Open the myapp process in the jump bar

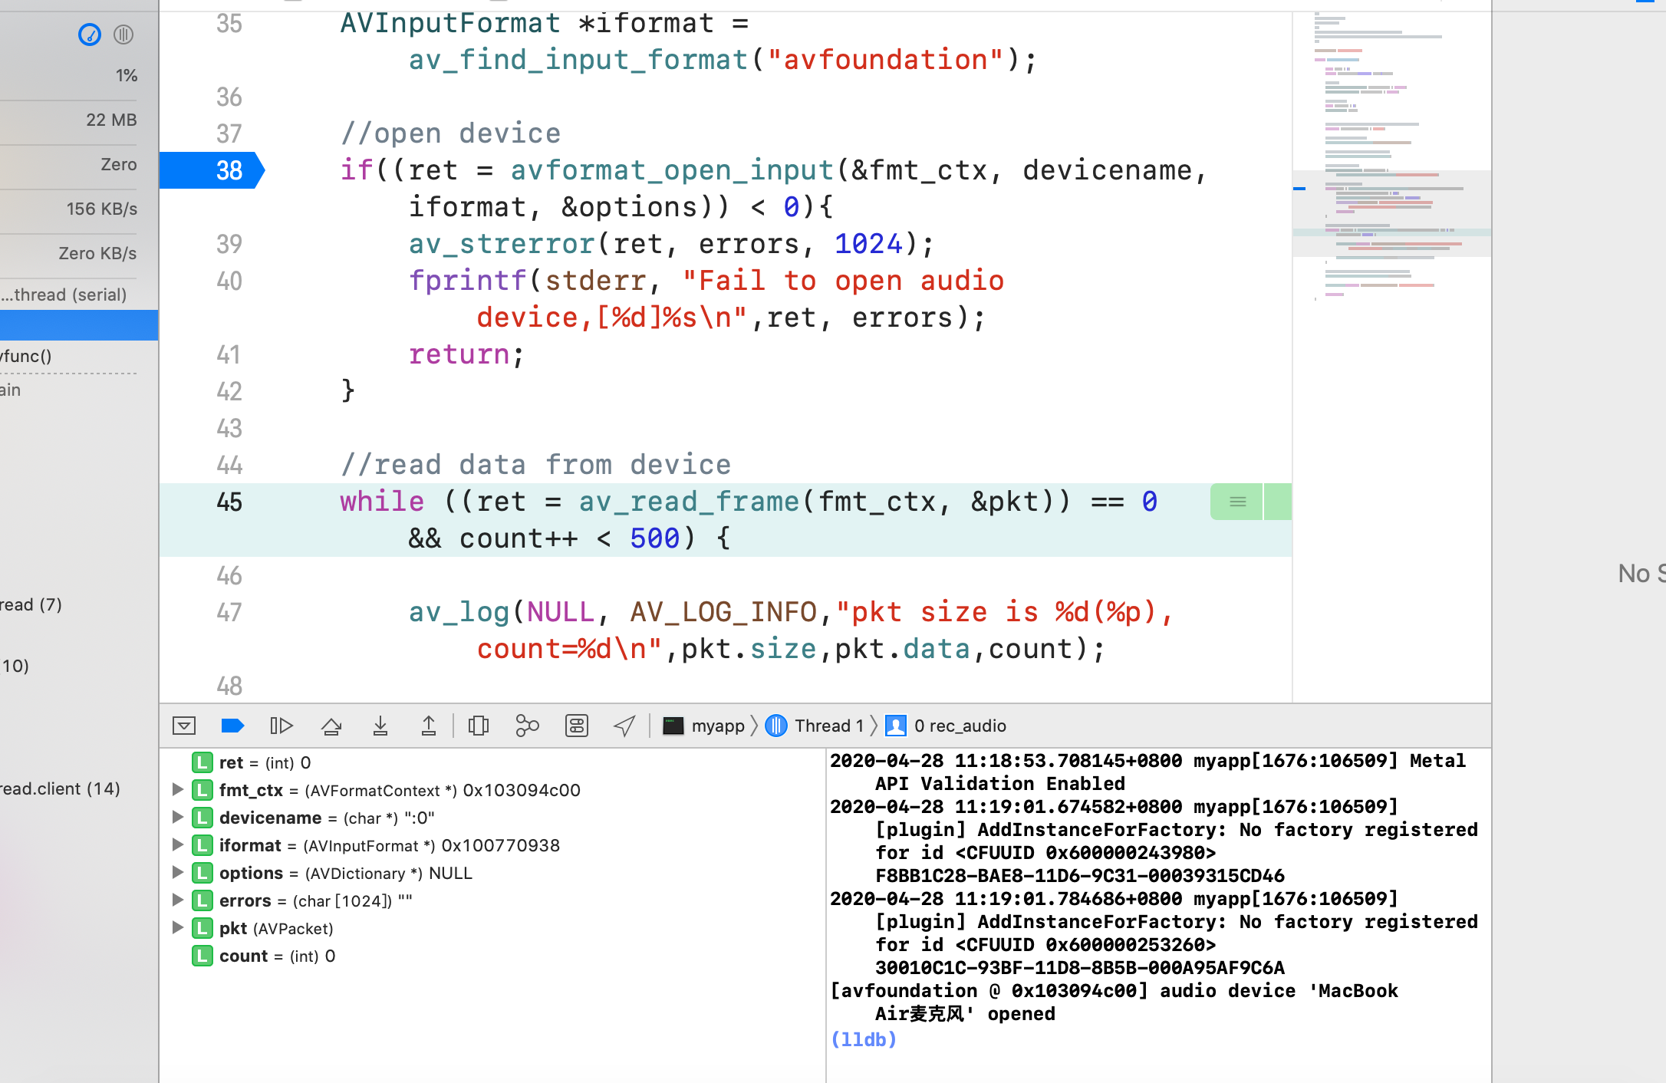pos(716,726)
